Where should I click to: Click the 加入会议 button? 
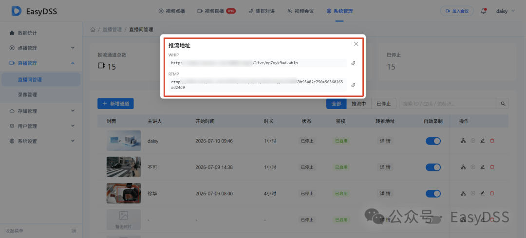(x=457, y=11)
